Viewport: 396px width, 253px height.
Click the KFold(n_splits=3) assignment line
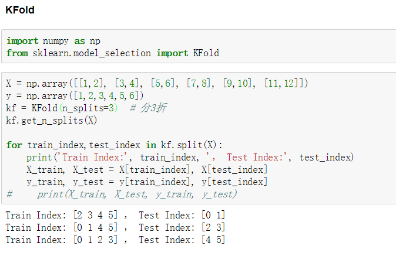(62, 108)
